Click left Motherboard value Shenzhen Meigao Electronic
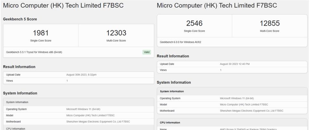Screen dimensions: 310x130 (x=98, y=122)
